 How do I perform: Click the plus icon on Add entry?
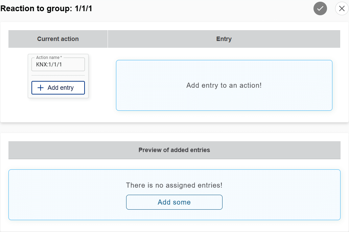tap(41, 88)
